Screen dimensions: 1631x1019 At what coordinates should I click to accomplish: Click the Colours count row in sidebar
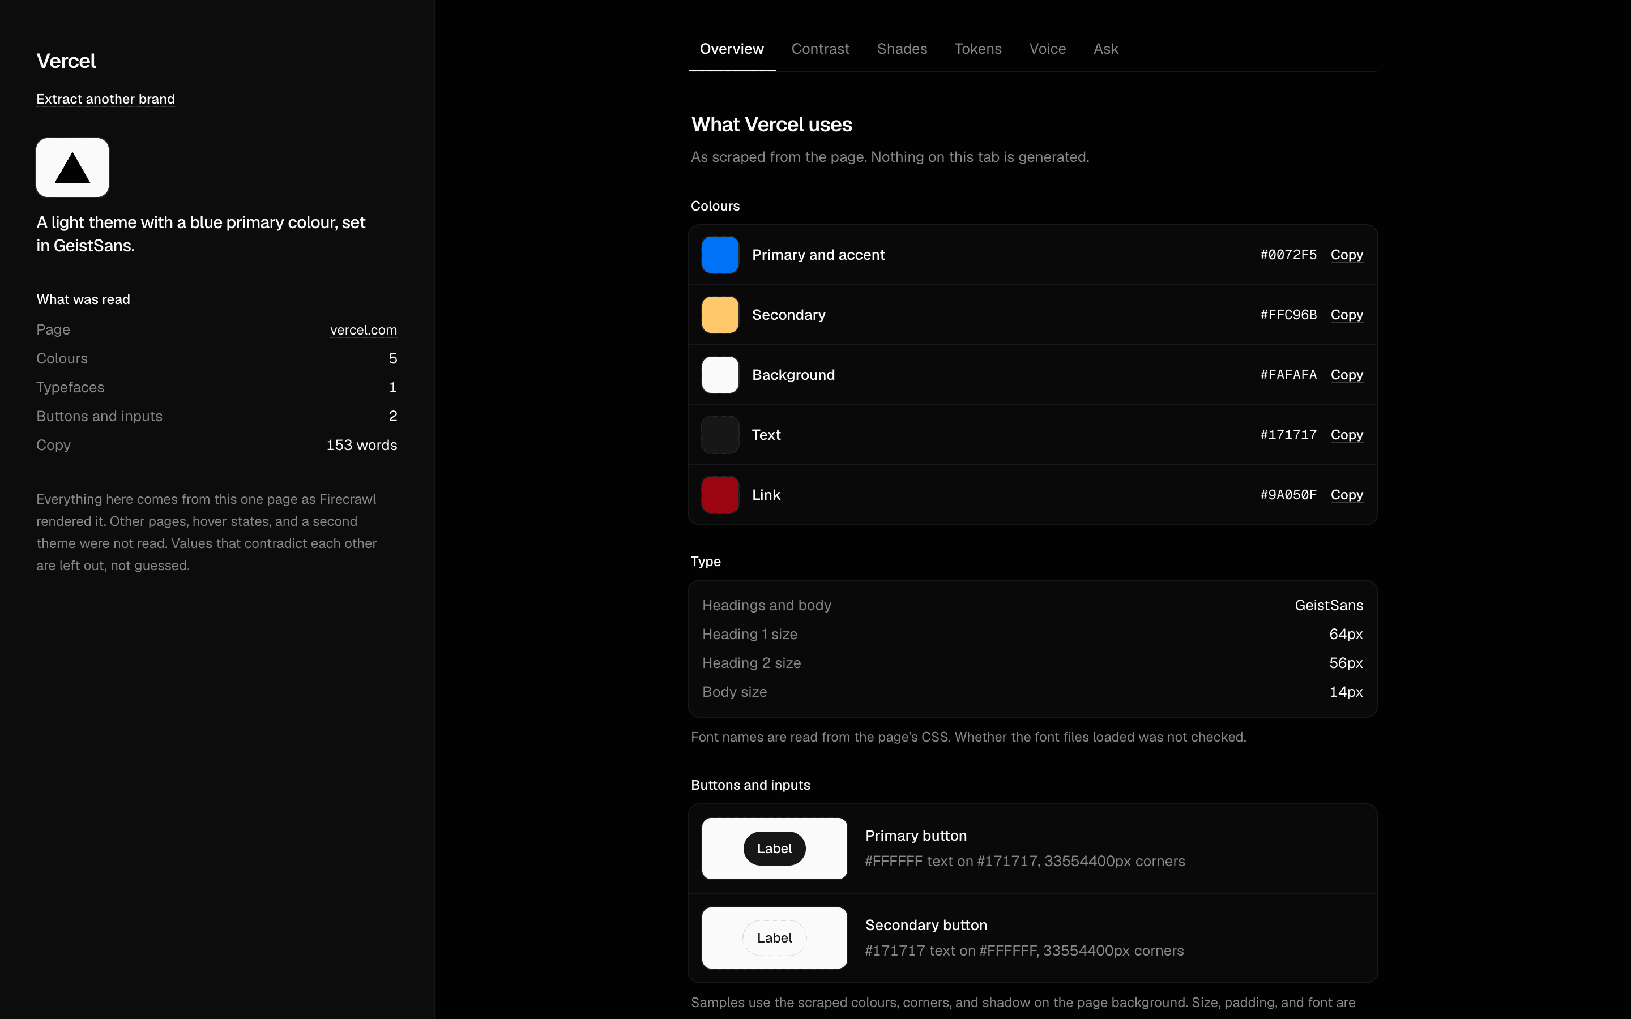point(216,358)
